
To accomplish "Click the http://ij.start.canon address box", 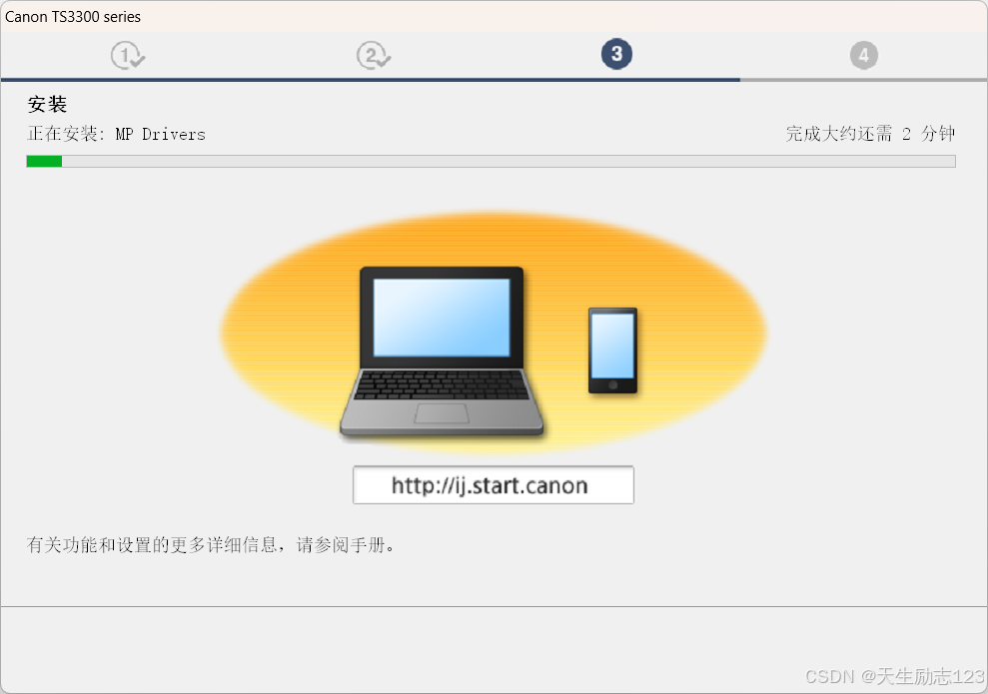I will pos(494,485).
